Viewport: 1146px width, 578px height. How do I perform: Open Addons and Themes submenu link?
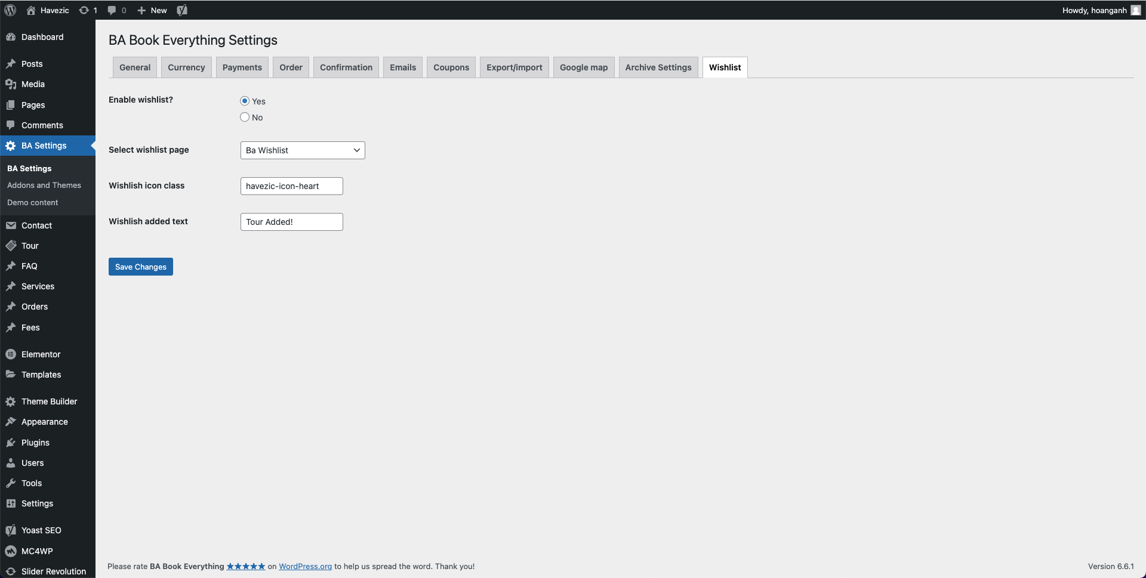pos(44,186)
